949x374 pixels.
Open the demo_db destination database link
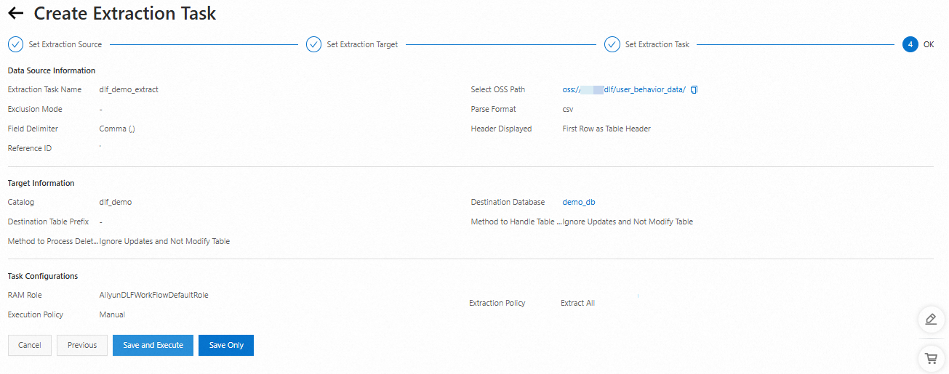pos(579,202)
